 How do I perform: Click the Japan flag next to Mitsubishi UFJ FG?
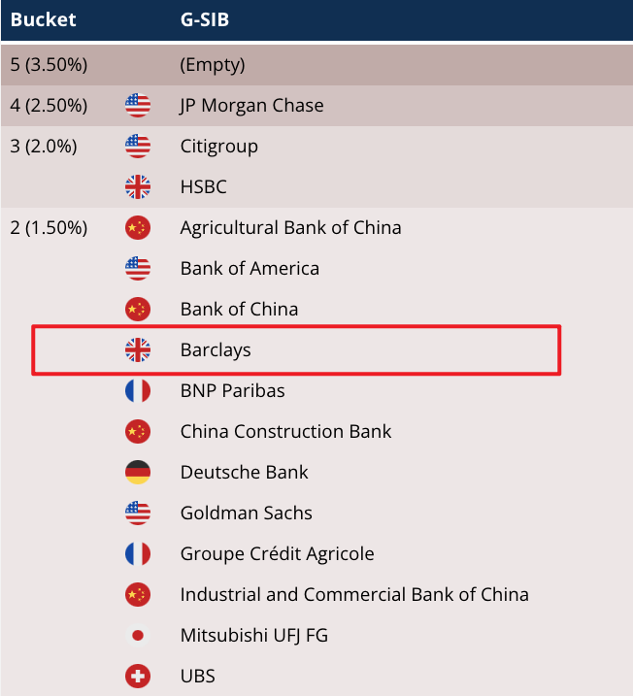[x=138, y=636]
